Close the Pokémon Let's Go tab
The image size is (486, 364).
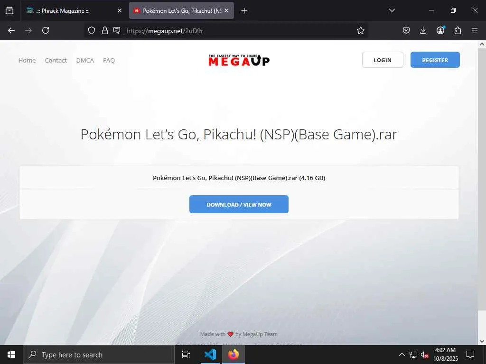click(226, 10)
